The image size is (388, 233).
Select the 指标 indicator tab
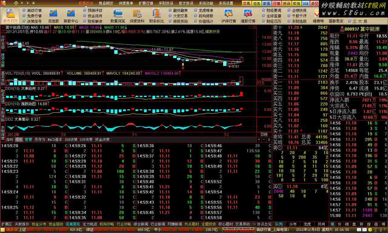tap(10, 140)
